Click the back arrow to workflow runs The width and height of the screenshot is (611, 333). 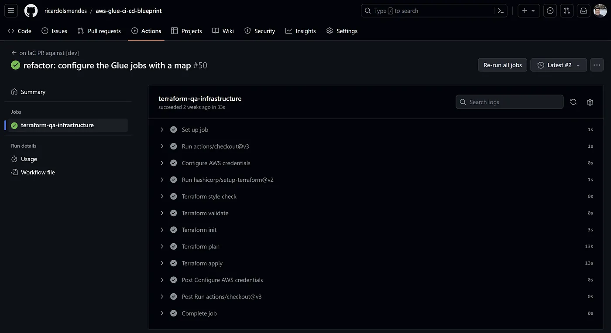[x=14, y=53]
